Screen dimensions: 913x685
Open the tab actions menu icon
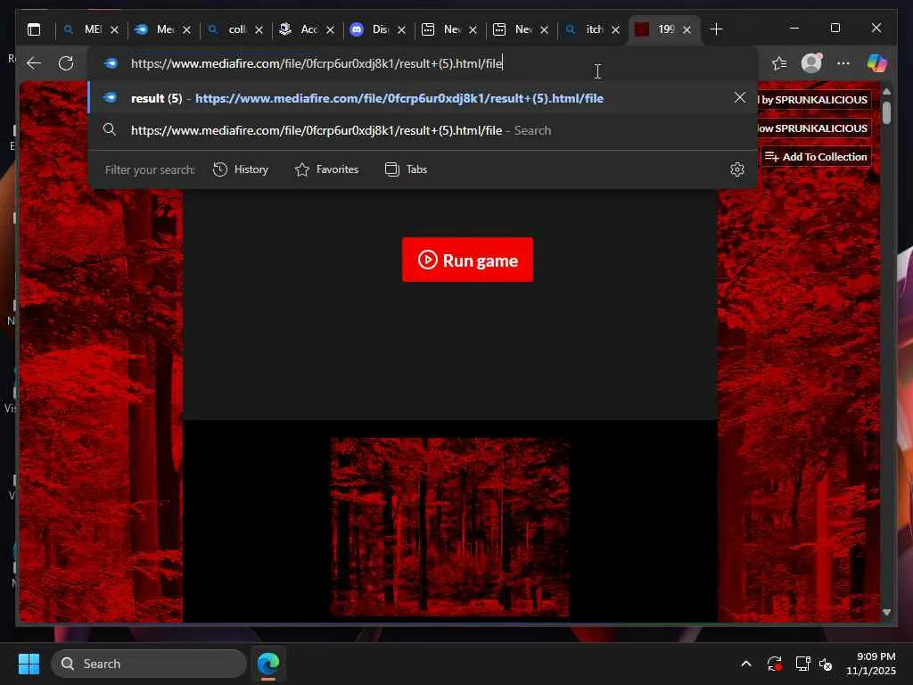coord(34,29)
